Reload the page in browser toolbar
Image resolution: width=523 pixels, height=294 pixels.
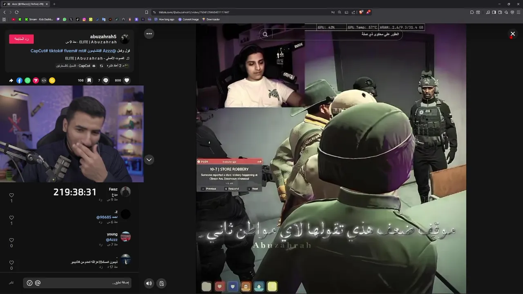pos(17,12)
